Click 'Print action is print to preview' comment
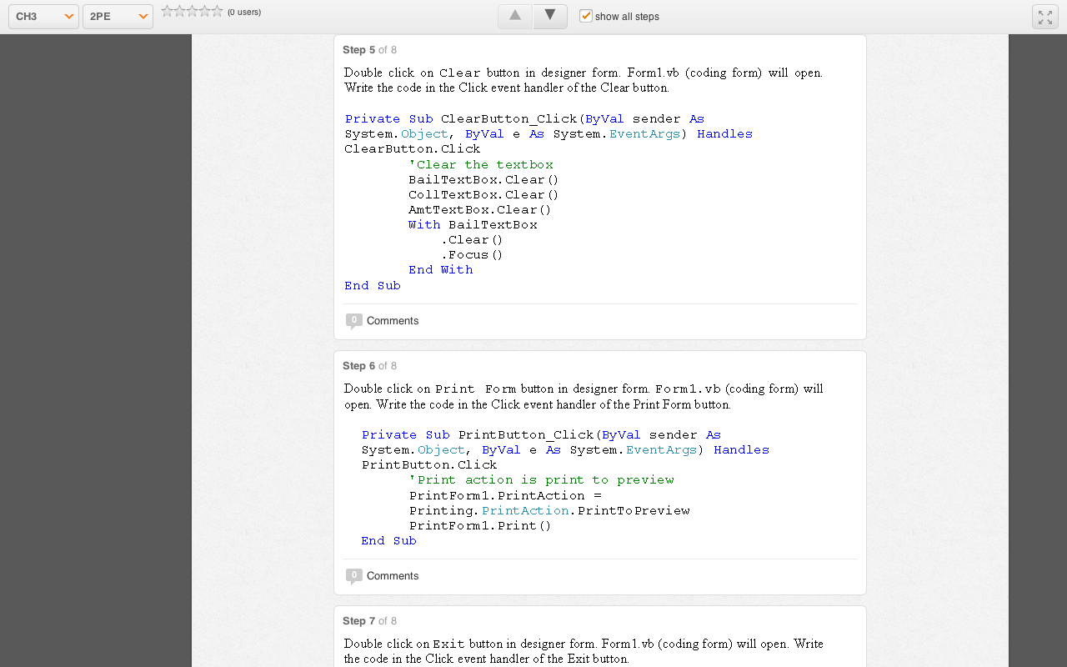Image resolution: width=1067 pixels, height=667 pixels. point(542,480)
